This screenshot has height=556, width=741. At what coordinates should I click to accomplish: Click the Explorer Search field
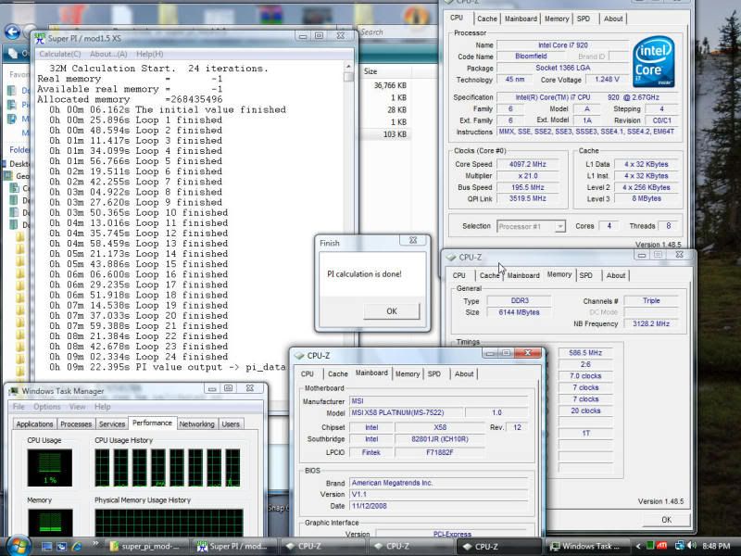pos(397,32)
